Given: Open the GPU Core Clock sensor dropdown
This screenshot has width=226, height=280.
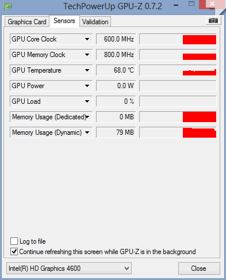Looking at the screenshot, I should (87, 39).
